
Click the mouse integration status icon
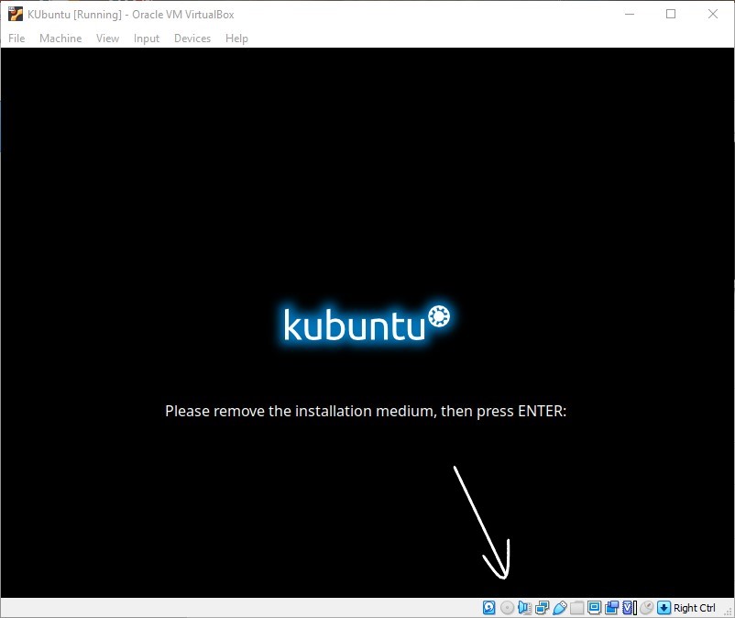click(x=646, y=608)
